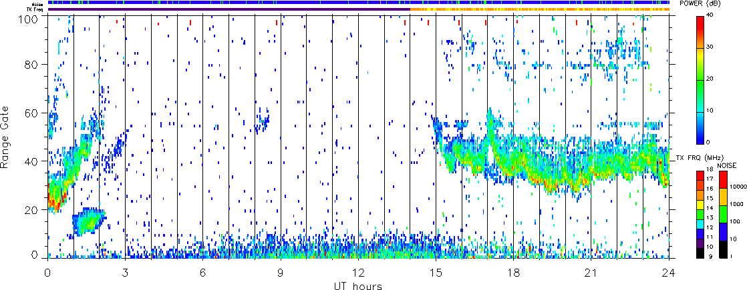Pick the red top segment of NOISE color bar

click(x=723, y=179)
